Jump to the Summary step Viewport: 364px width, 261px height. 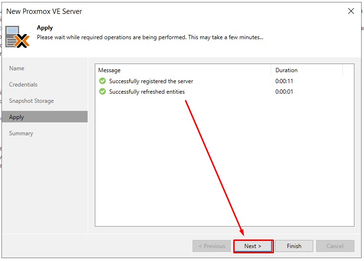[x=21, y=133]
